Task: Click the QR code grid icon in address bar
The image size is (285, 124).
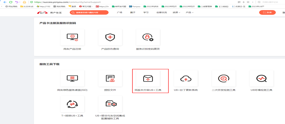Action: click(239, 2)
